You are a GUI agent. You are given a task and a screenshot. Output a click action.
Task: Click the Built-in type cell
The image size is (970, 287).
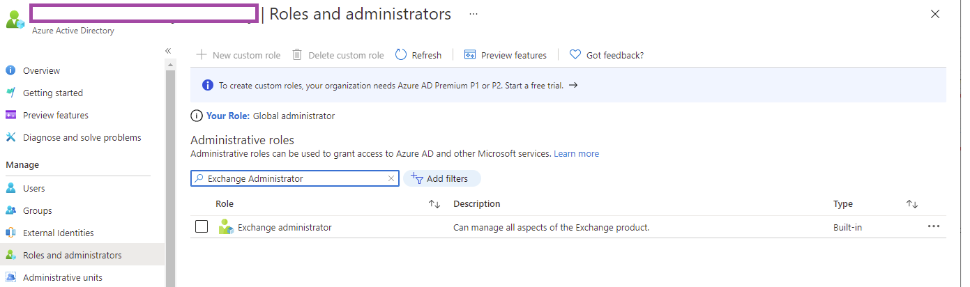[847, 227]
